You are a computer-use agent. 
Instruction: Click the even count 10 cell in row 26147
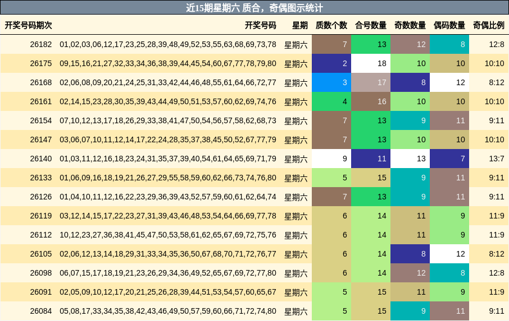[x=449, y=140]
